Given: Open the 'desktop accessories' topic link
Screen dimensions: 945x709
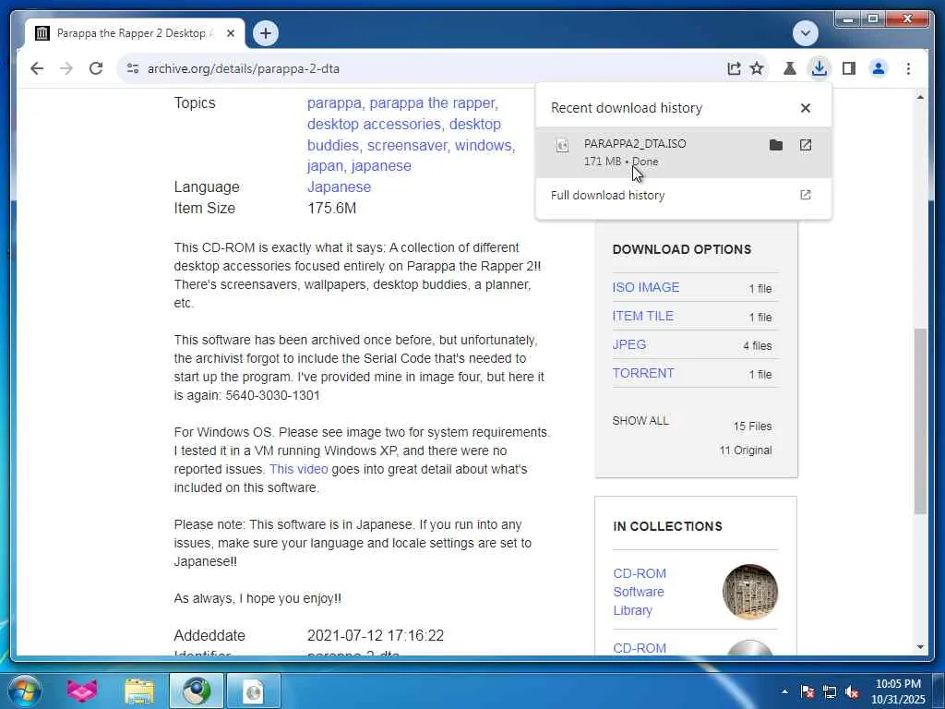Looking at the screenshot, I should [374, 125].
